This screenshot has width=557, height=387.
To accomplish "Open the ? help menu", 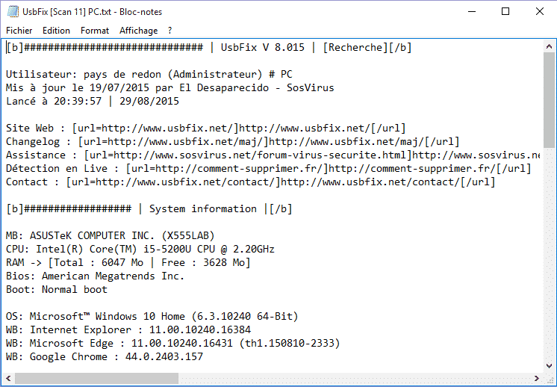I will click(169, 31).
